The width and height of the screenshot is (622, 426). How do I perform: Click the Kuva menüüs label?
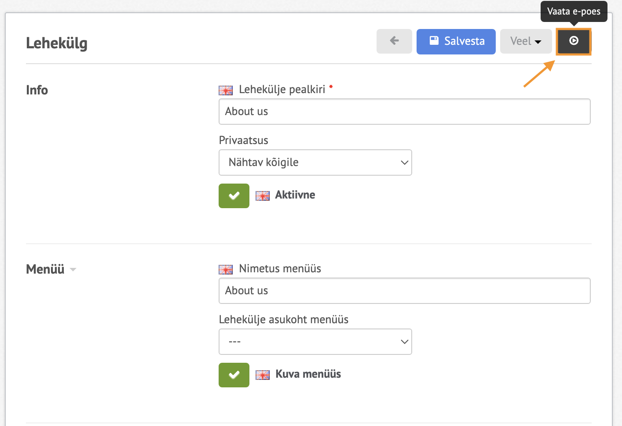(308, 374)
